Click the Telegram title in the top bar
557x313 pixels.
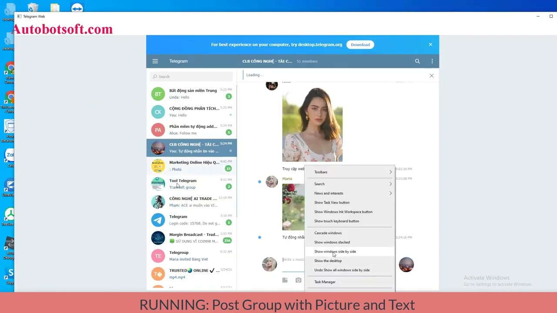(178, 61)
